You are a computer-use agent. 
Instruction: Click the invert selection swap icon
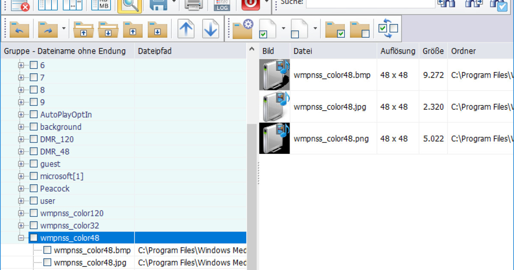(x=388, y=28)
